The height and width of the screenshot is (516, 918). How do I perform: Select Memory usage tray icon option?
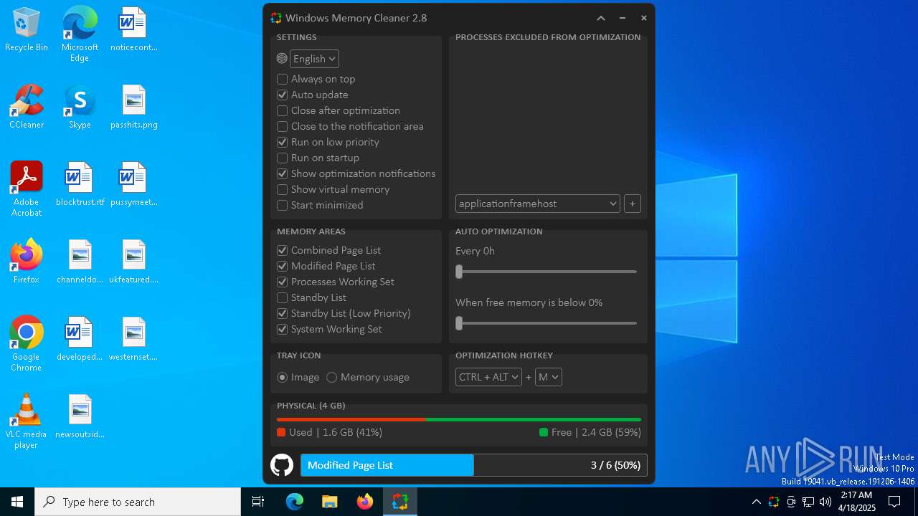click(368, 377)
